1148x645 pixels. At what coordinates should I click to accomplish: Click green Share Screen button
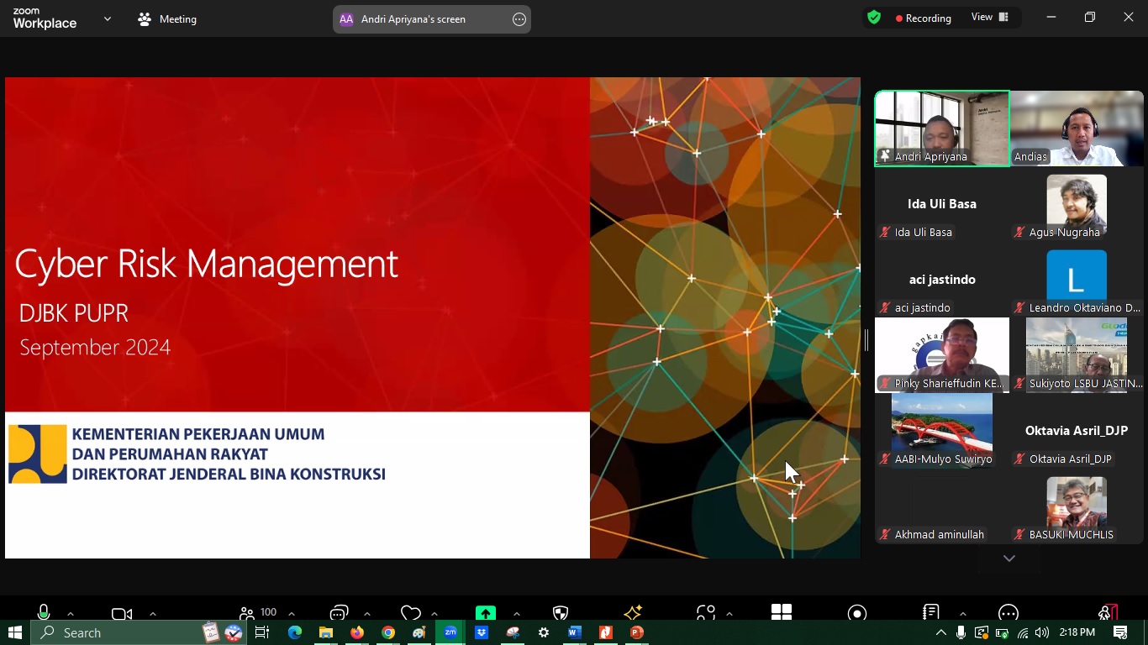click(485, 613)
